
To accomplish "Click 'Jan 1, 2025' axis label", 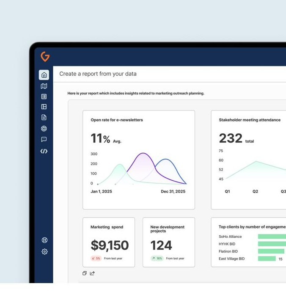I will click(101, 191).
